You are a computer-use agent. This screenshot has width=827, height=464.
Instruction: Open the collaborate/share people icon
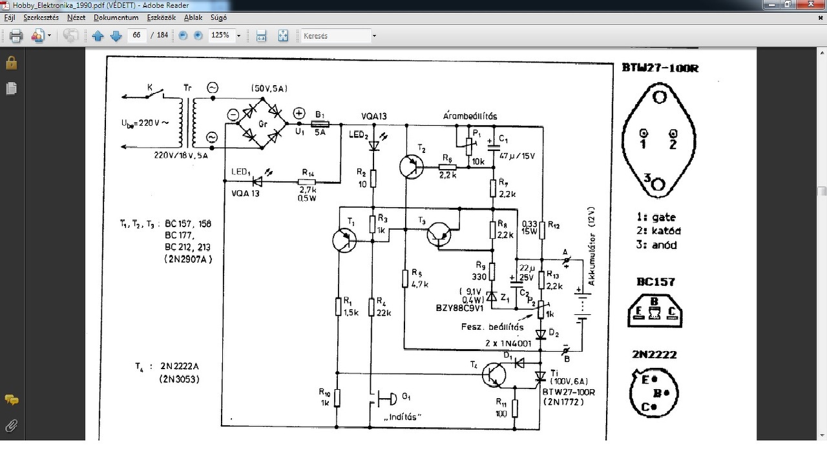click(37, 35)
